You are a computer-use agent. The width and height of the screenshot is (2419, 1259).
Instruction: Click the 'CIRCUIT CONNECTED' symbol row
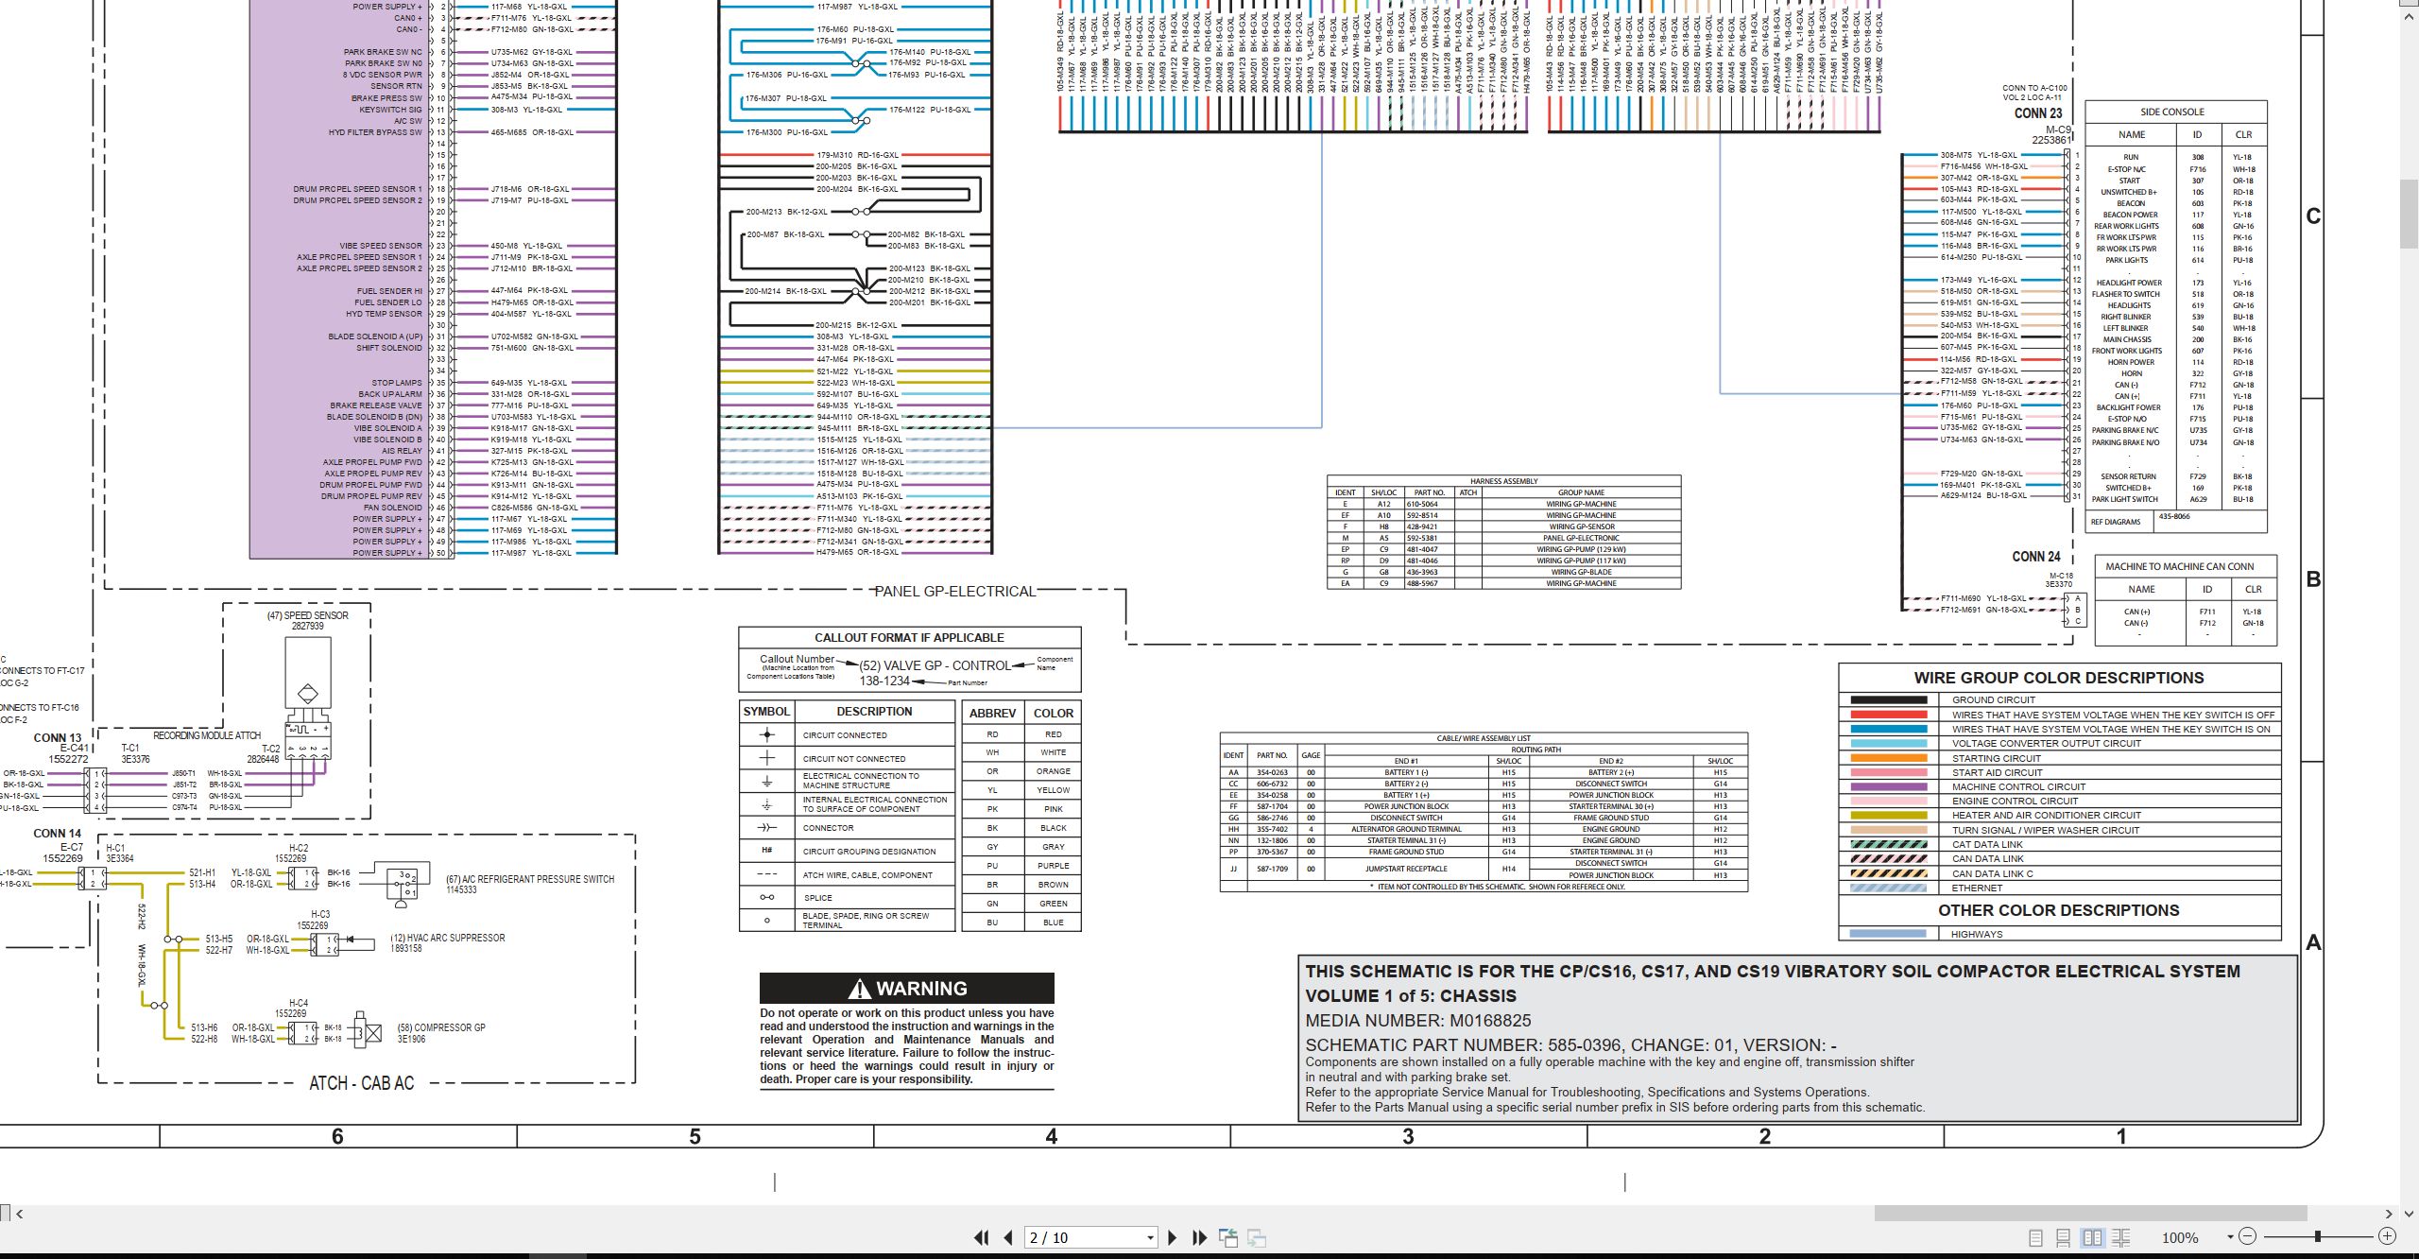[x=845, y=735]
